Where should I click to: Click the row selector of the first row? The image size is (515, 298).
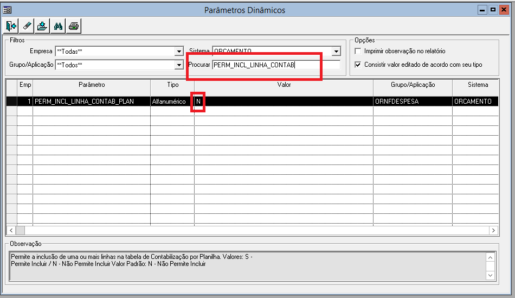click(12, 102)
